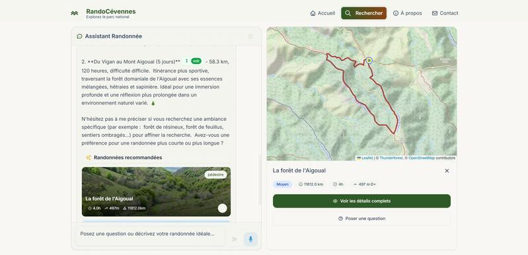This screenshot has width=528, height=255.
Task: Click the route start marker on map
Action: (369, 60)
